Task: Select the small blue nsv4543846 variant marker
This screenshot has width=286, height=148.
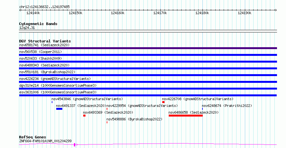Action: point(52,102)
